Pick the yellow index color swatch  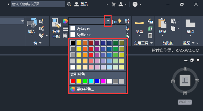(79, 81)
